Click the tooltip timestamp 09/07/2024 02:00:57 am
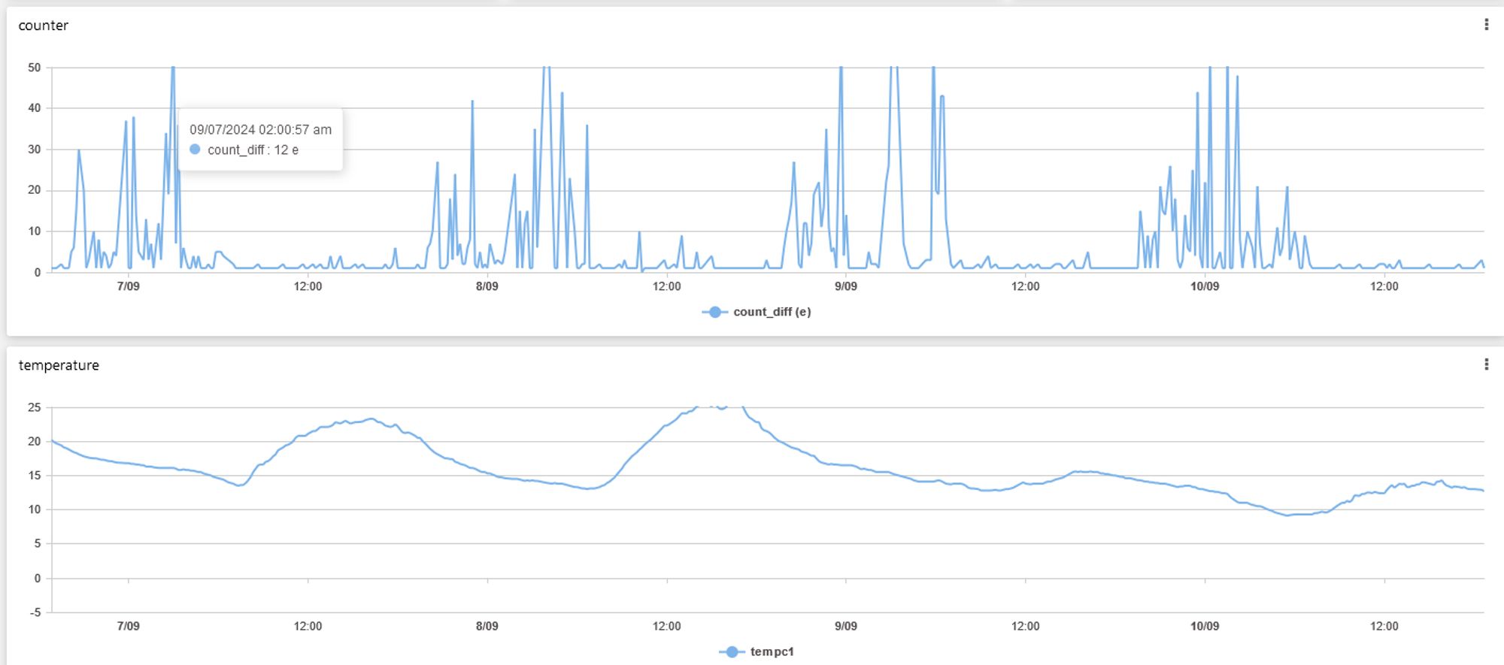 click(260, 129)
